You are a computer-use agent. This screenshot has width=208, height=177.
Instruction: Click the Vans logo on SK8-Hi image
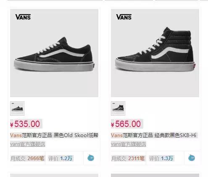[124, 17]
